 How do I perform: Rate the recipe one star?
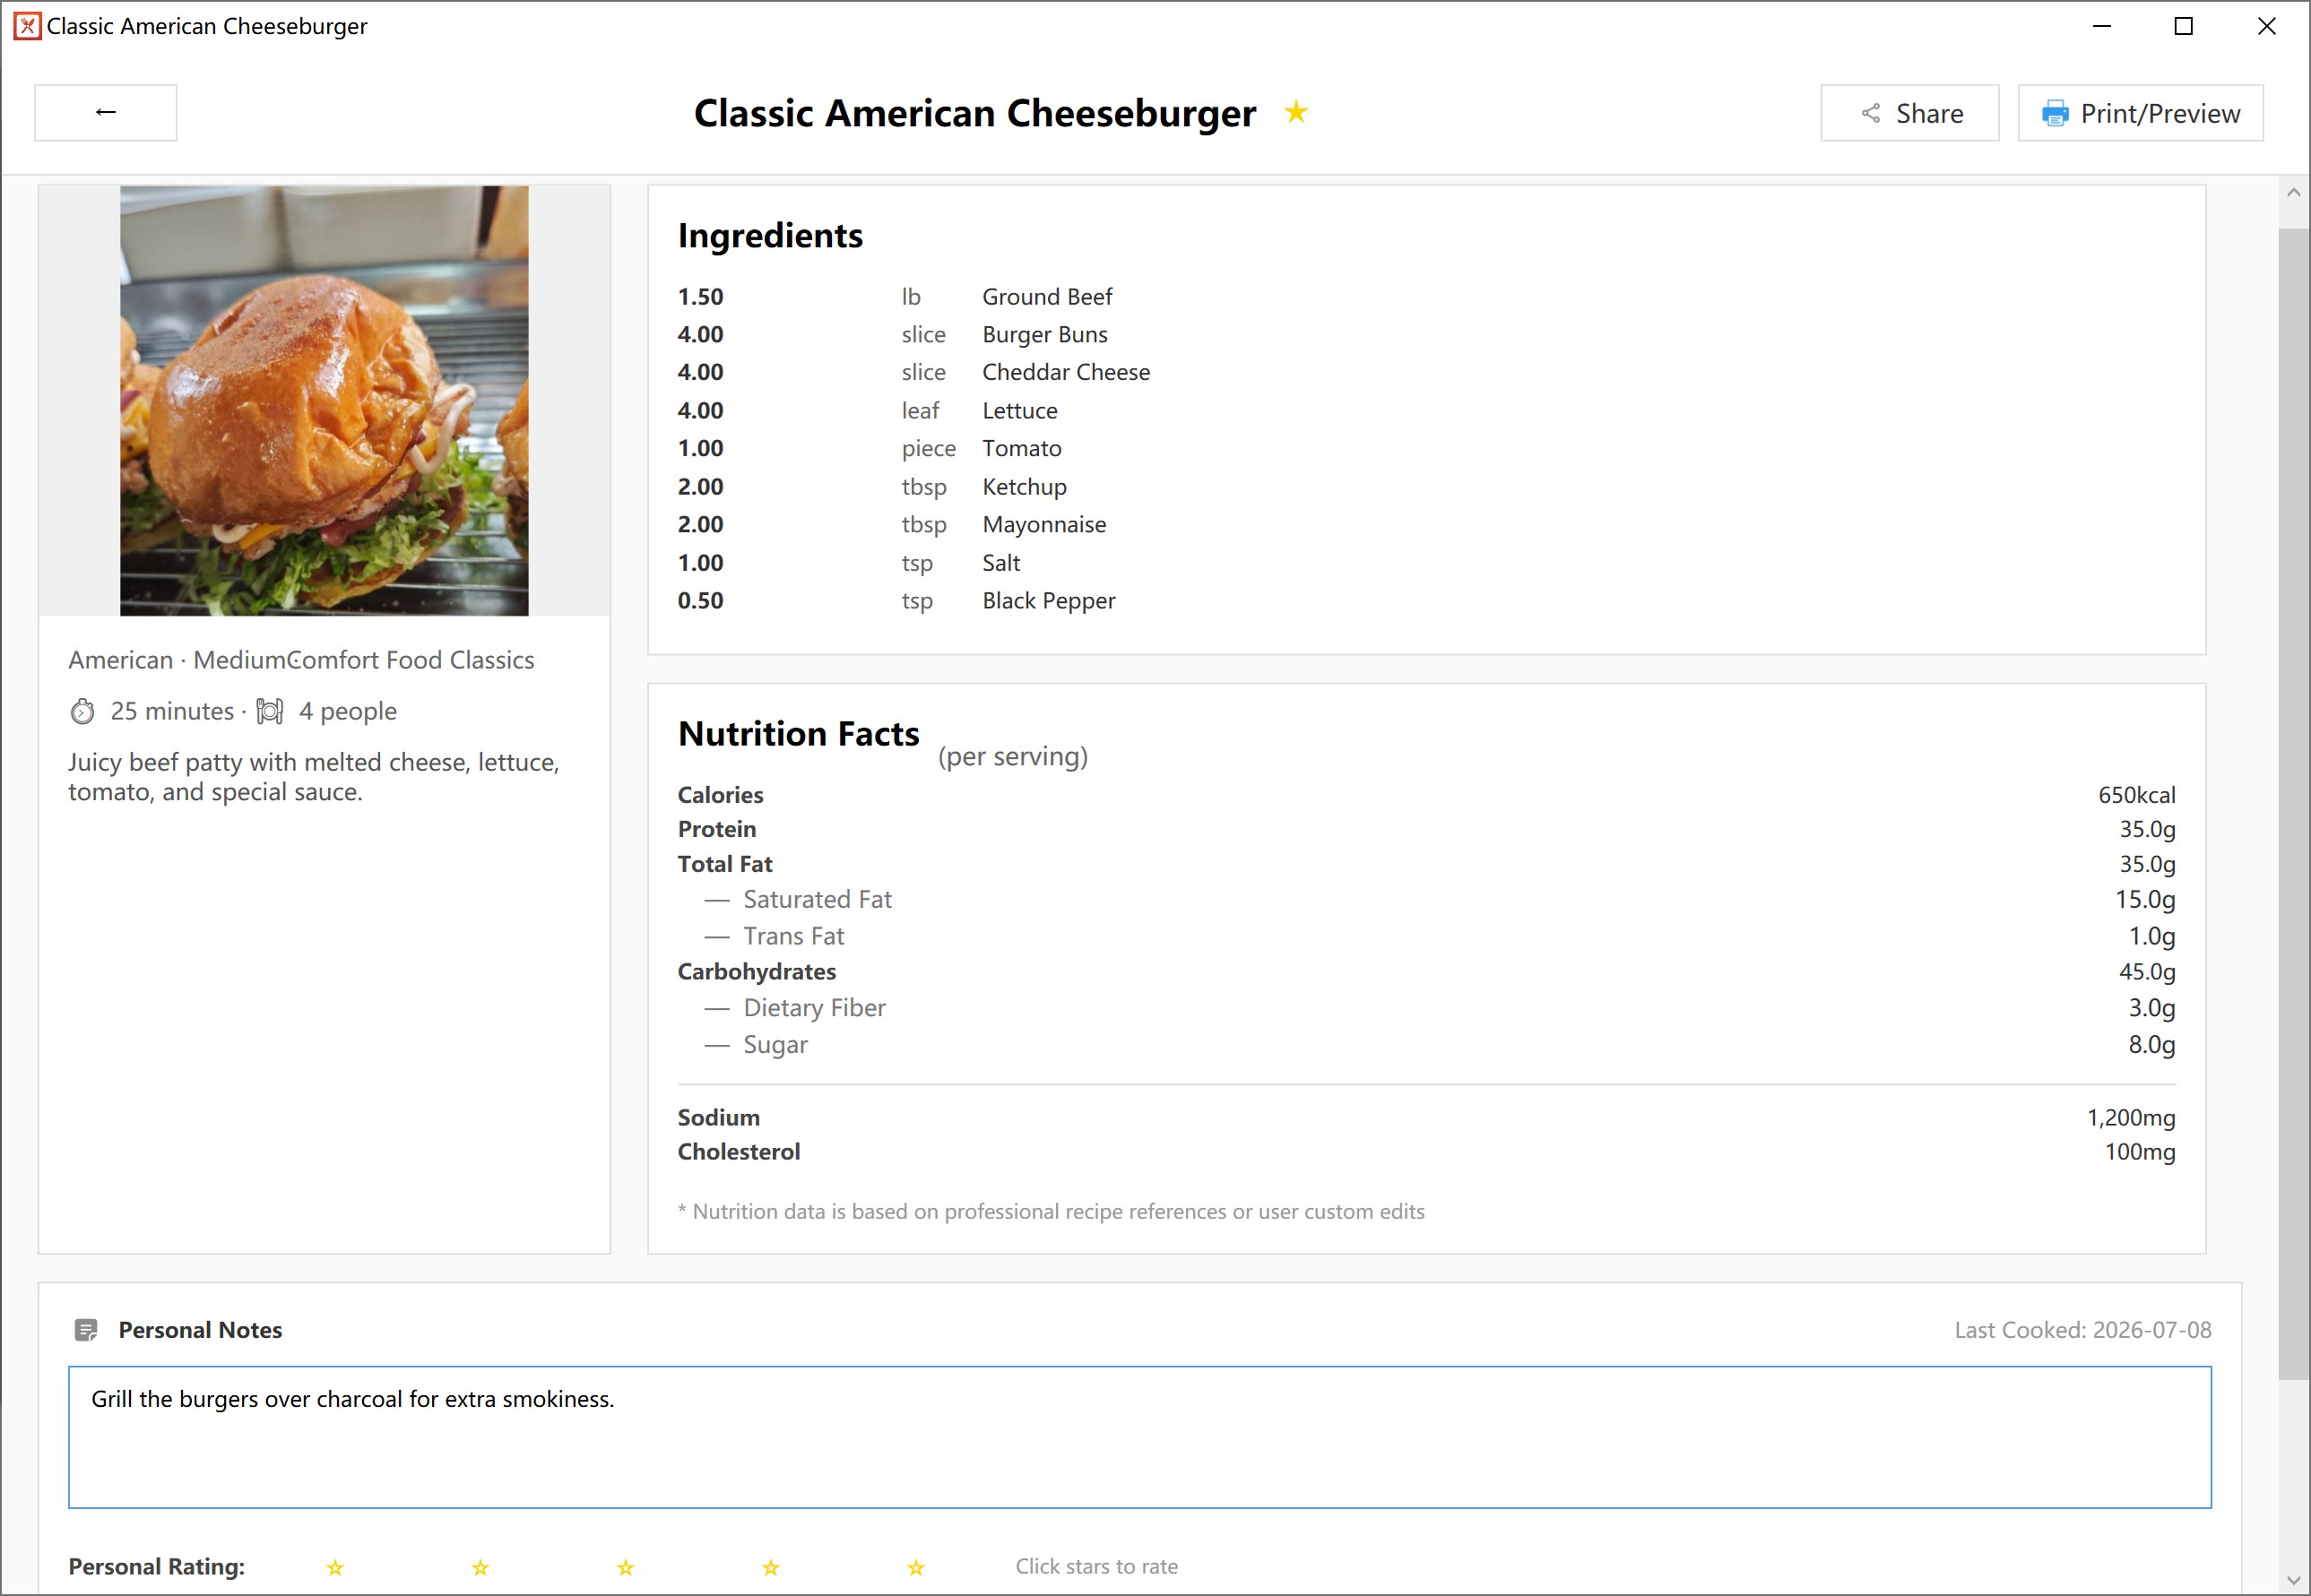pyautogui.click(x=335, y=1567)
